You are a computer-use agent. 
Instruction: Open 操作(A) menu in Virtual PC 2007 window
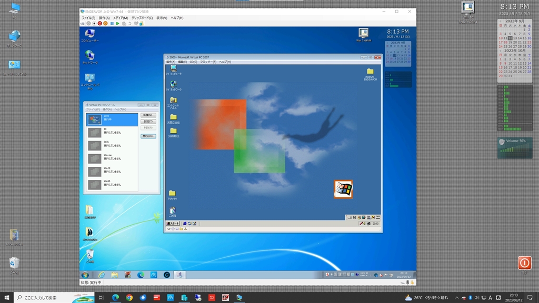click(x=171, y=62)
